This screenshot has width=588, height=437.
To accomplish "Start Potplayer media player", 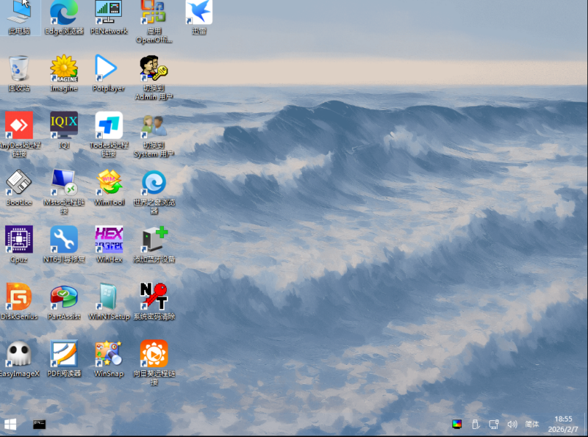I will click(109, 70).
